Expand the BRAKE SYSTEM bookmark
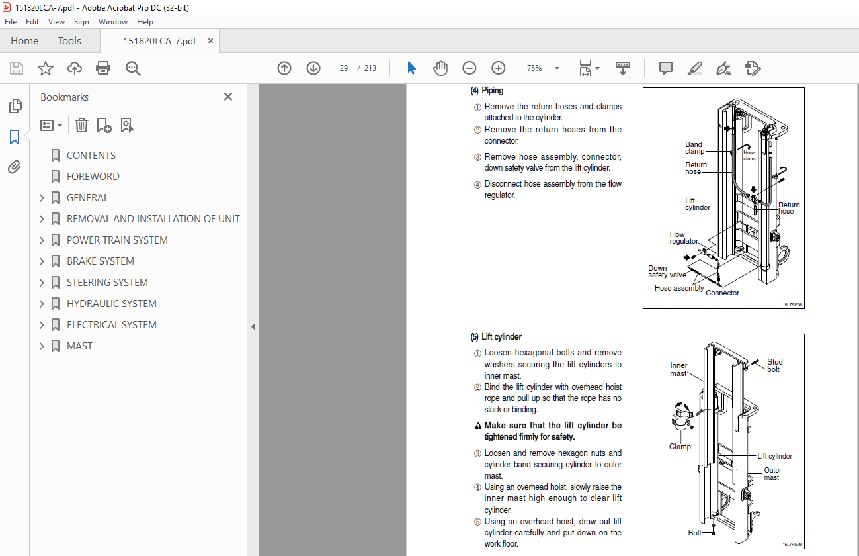Screen dimensions: 859x556 click(42, 261)
